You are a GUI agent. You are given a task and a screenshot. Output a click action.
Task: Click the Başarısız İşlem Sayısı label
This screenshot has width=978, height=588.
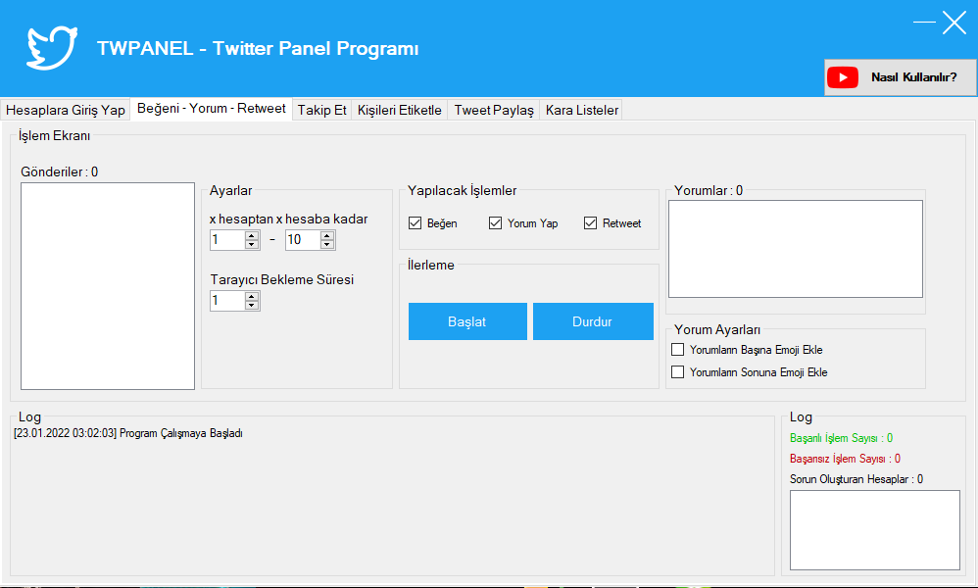coord(845,459)
